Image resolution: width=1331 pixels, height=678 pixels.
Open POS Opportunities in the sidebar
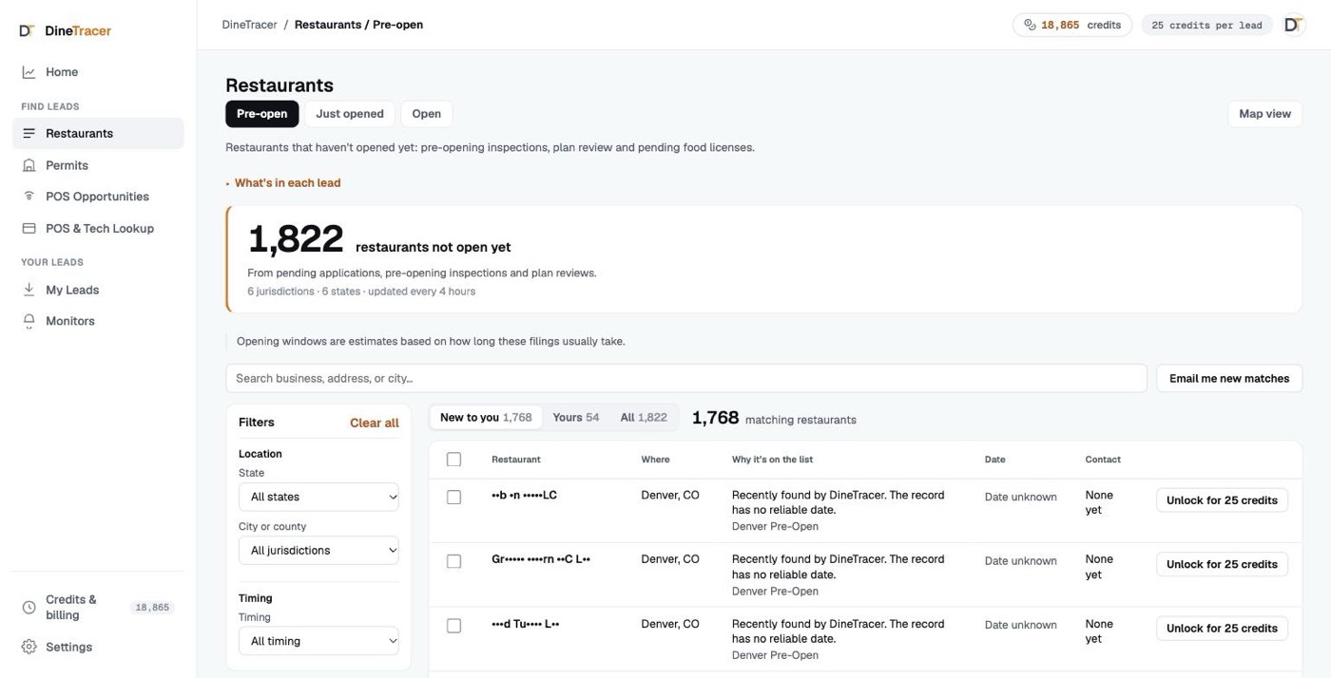[x=98, y=197]
